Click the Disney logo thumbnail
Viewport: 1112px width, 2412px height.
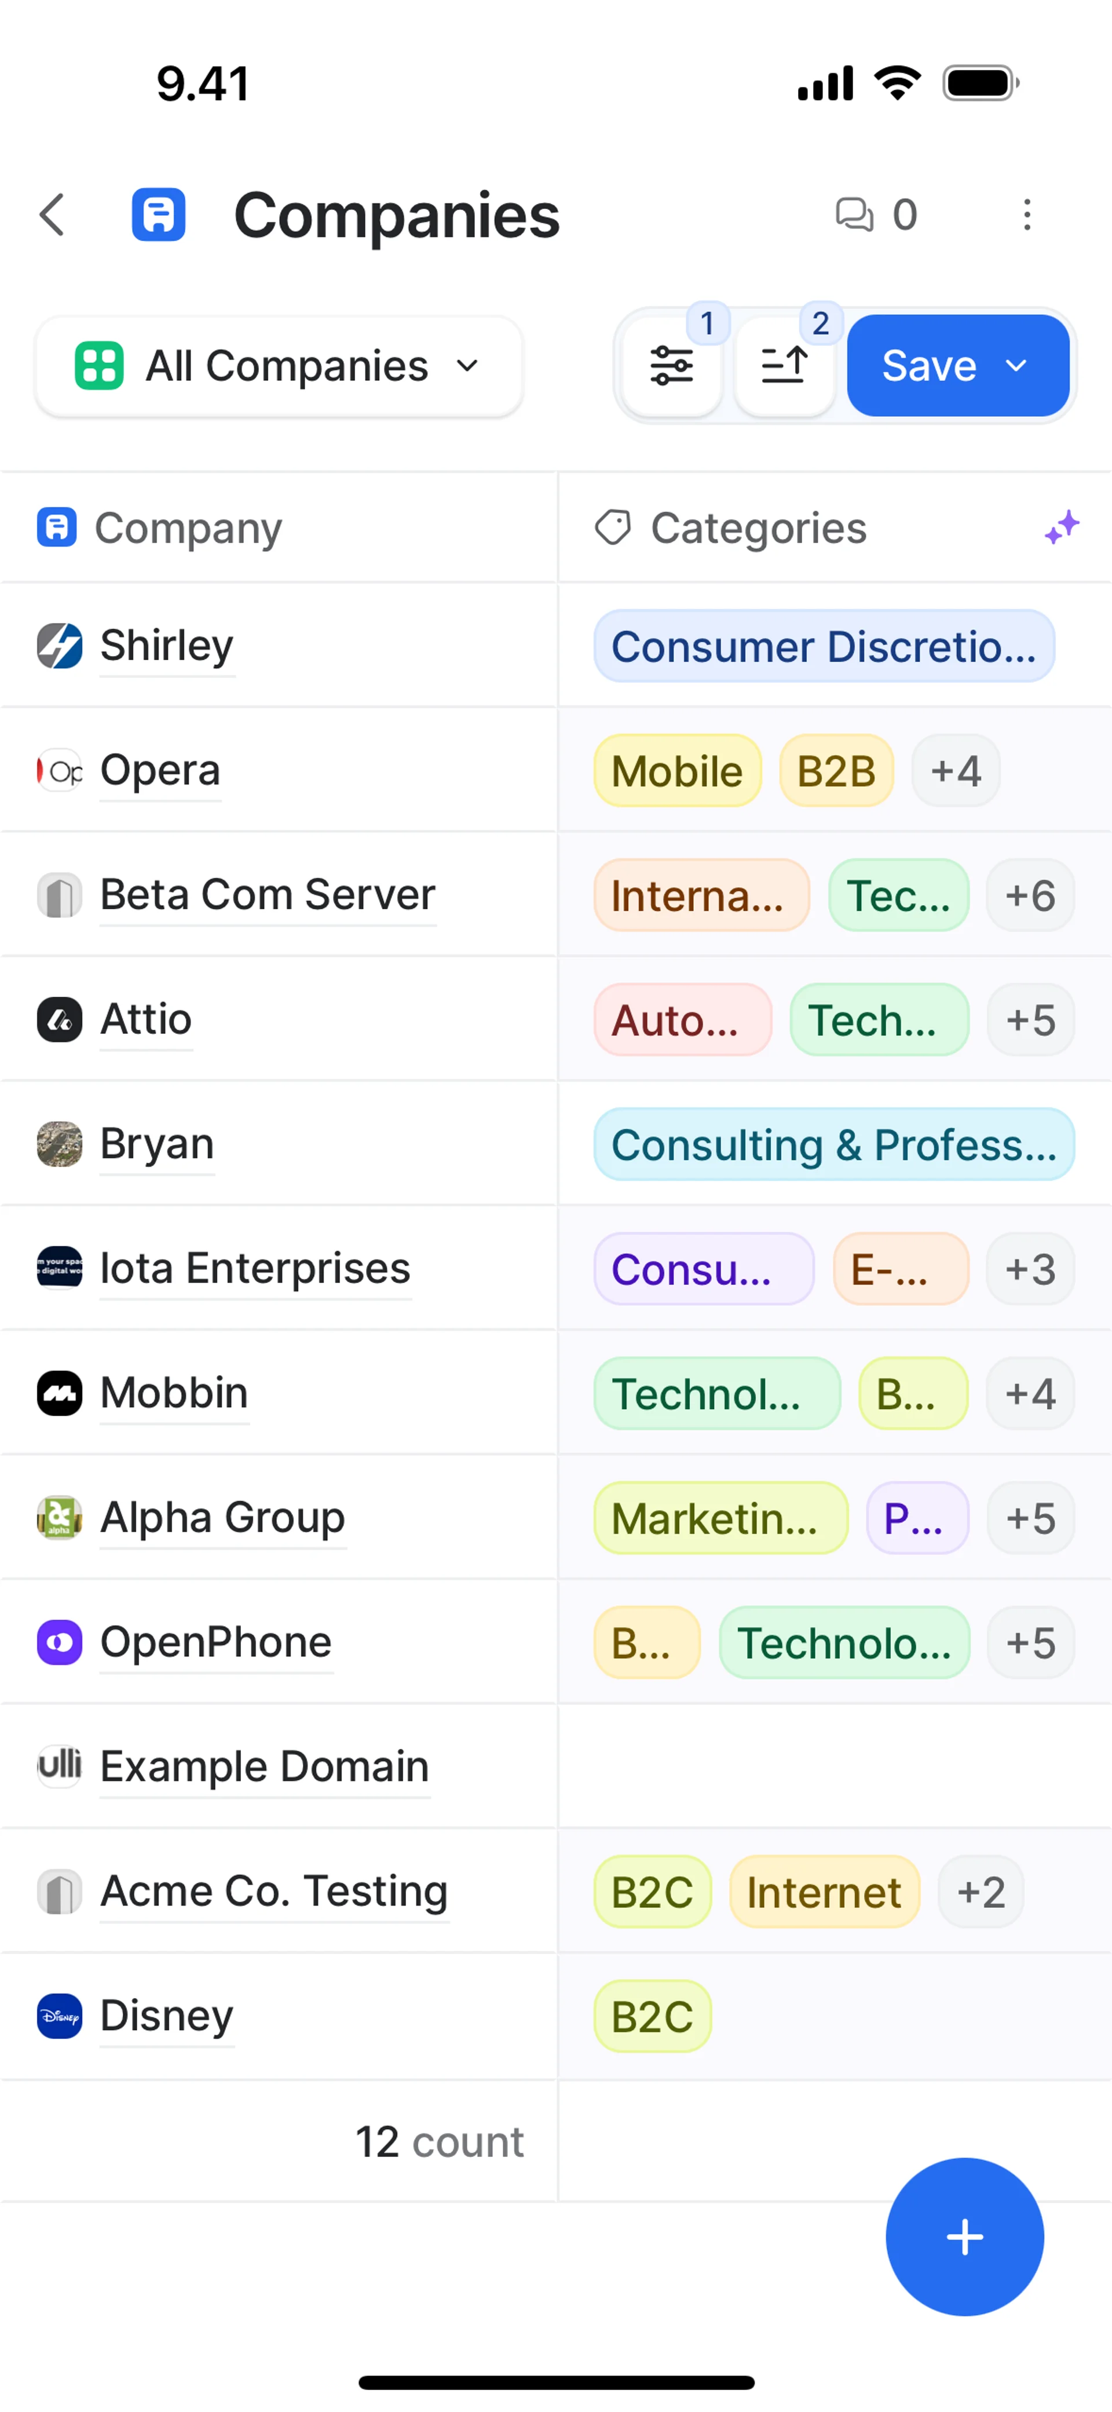tap(59, 2016)
